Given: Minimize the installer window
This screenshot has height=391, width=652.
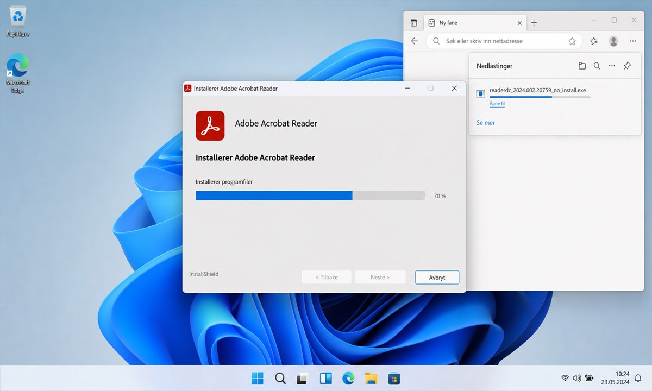Looking at the screenshot, I should tap(407, 88).
